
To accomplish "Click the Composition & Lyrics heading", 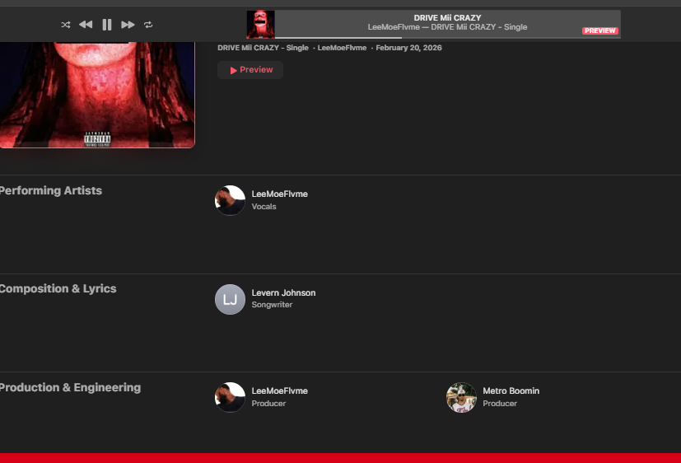I will point(58,289).
